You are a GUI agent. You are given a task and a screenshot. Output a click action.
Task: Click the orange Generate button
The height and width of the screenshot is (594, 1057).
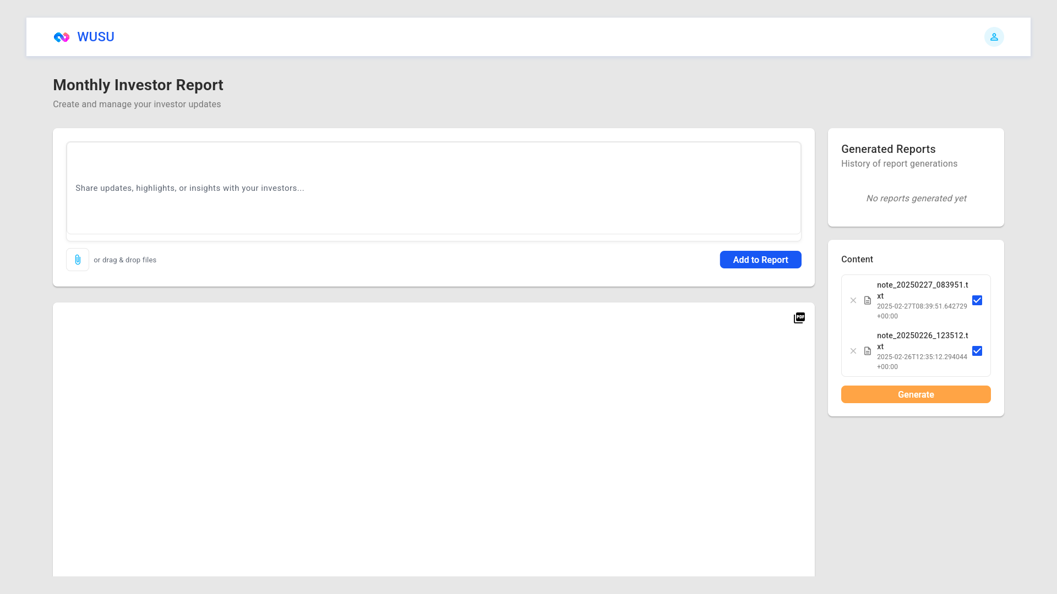[916, 394]
